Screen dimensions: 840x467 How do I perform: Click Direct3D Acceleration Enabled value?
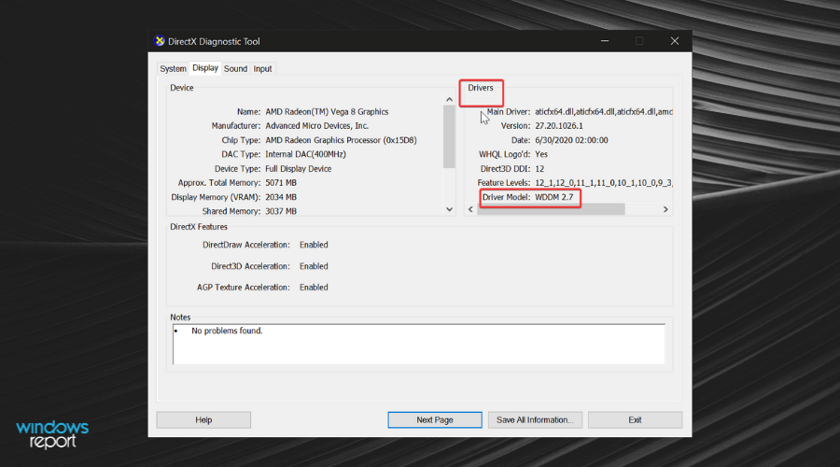[x=314, y=266]
